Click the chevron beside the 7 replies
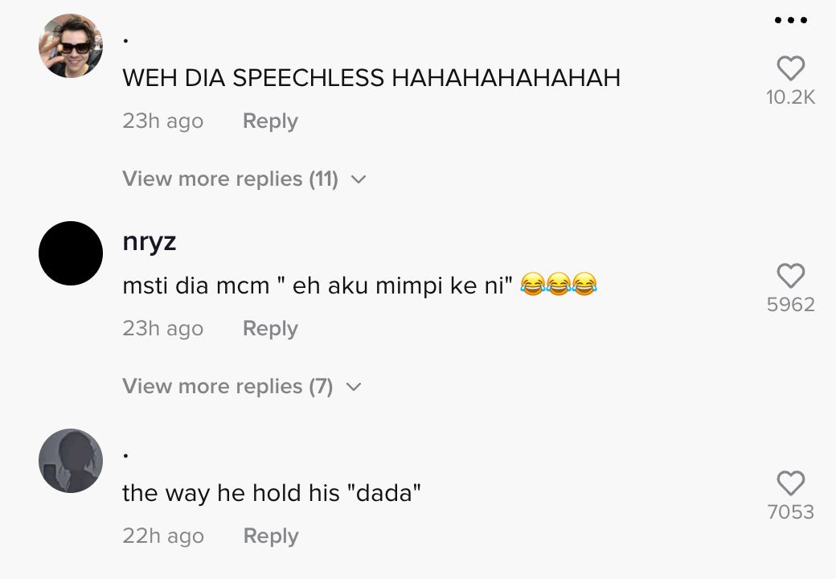Screen dimensions: 836x579 point(354,387)
